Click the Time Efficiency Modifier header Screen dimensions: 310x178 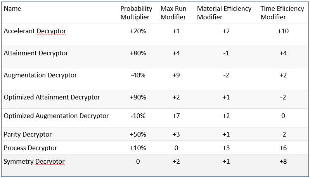click(282, 13)
